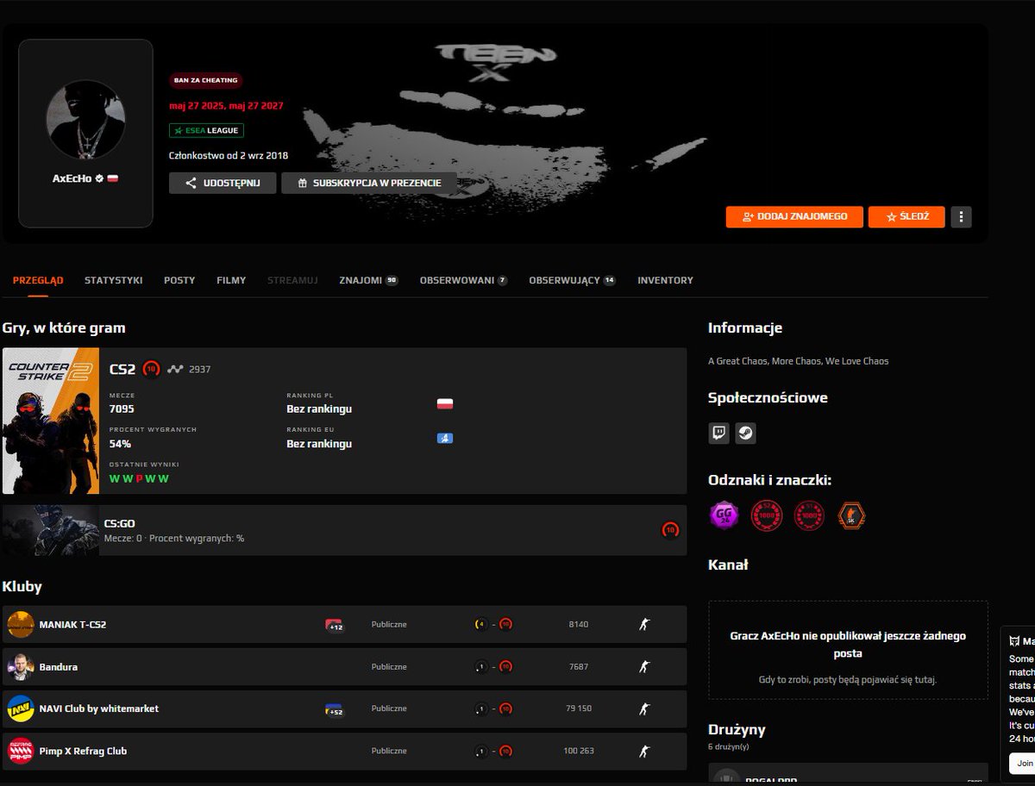Open the Pimp X Refrag Club name
This screenshot has width=1035, height=786.
(x=83, y=751)
